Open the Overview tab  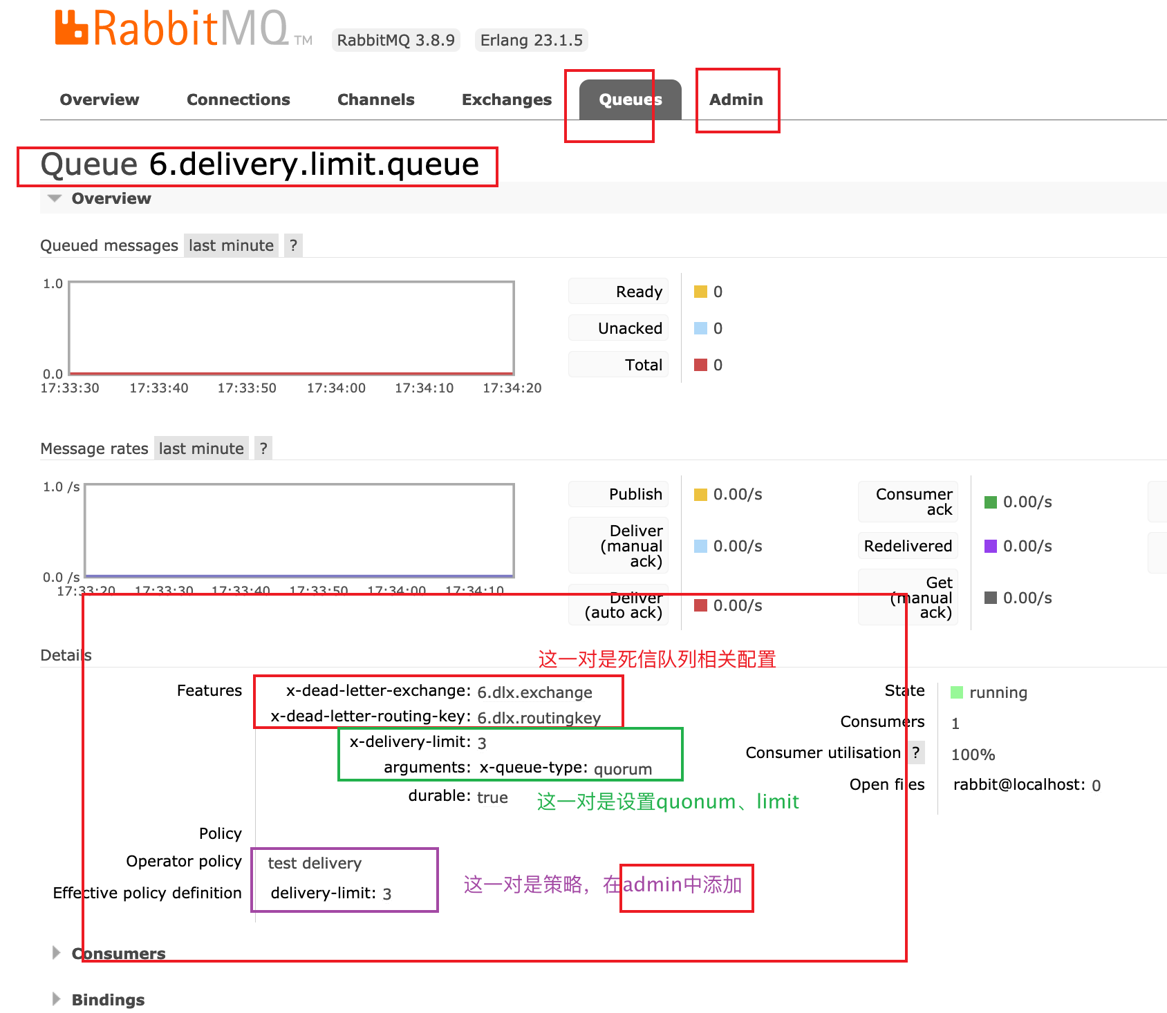point(100,100)
